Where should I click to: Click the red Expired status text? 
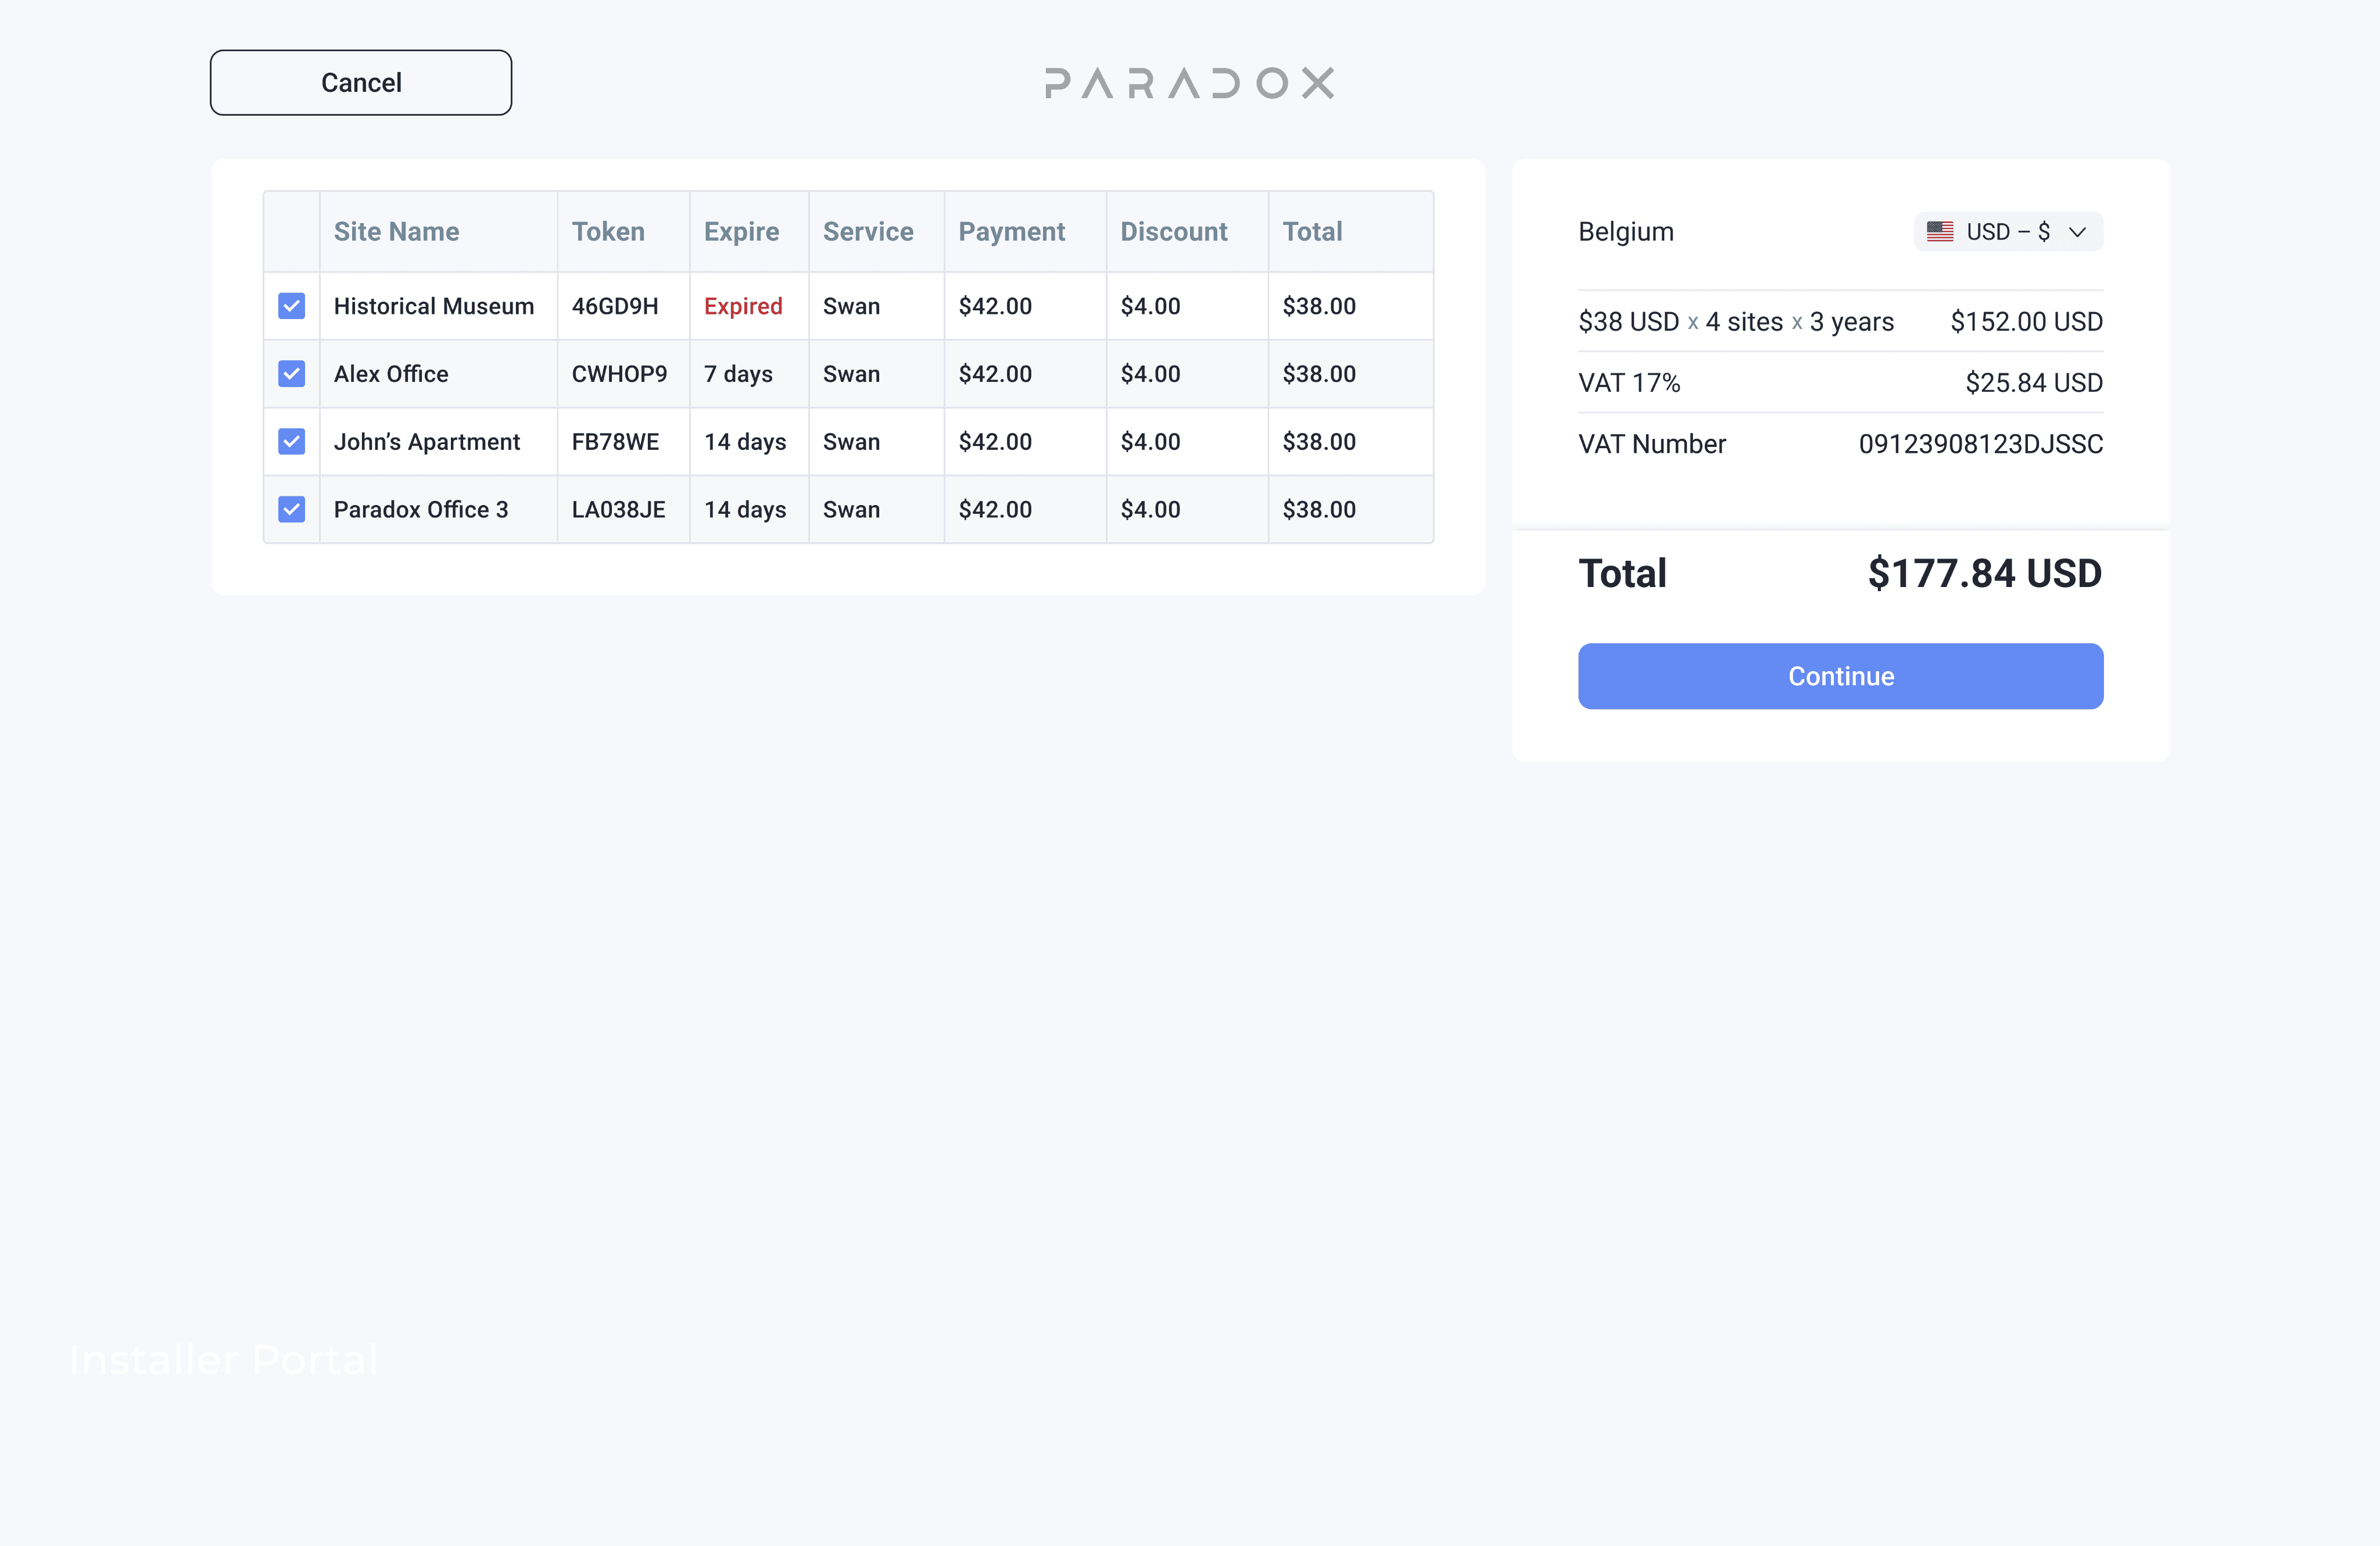pos(743,306)
